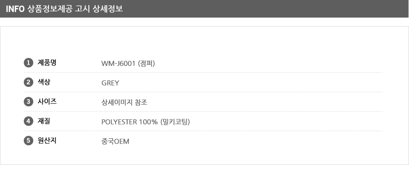Screen dimensions: 409x171
Task: Click the WM-J6001 (점퍼) product name value
Action: pyautogui.click(x=128, y=63)
